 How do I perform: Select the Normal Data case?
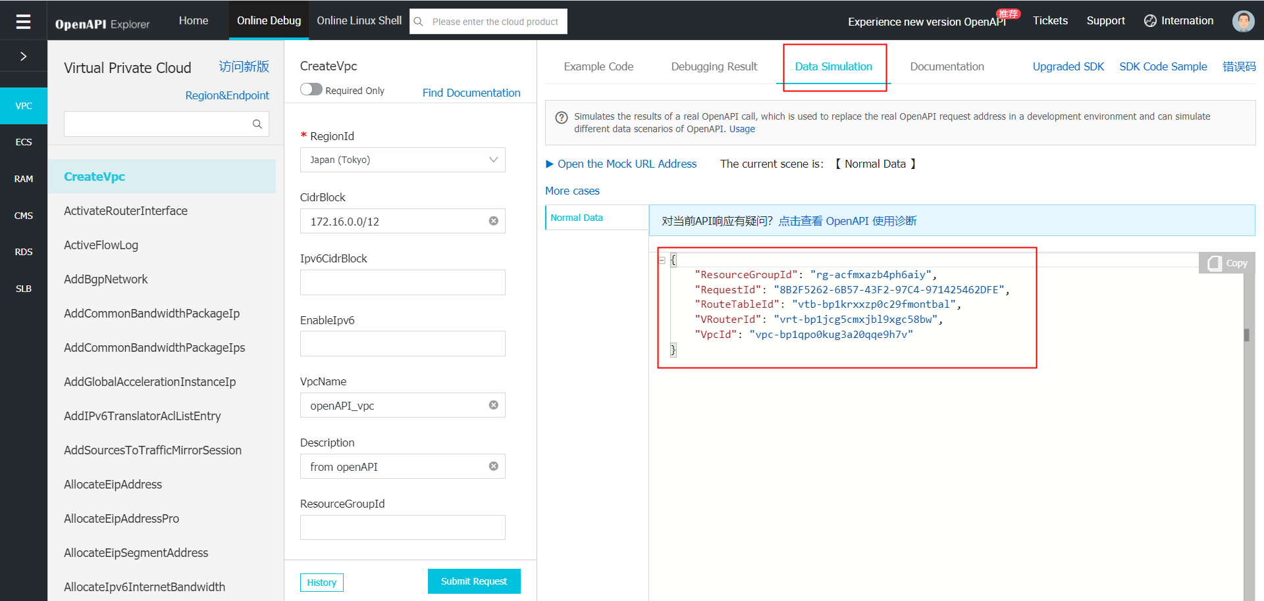(596, 218)
